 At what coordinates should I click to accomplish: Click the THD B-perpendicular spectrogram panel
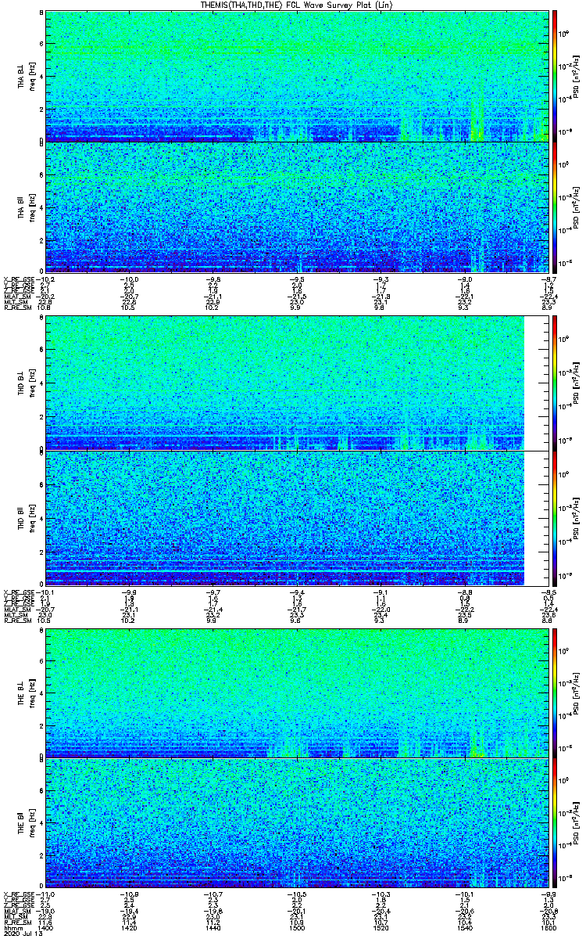click(x=298, y=383)
